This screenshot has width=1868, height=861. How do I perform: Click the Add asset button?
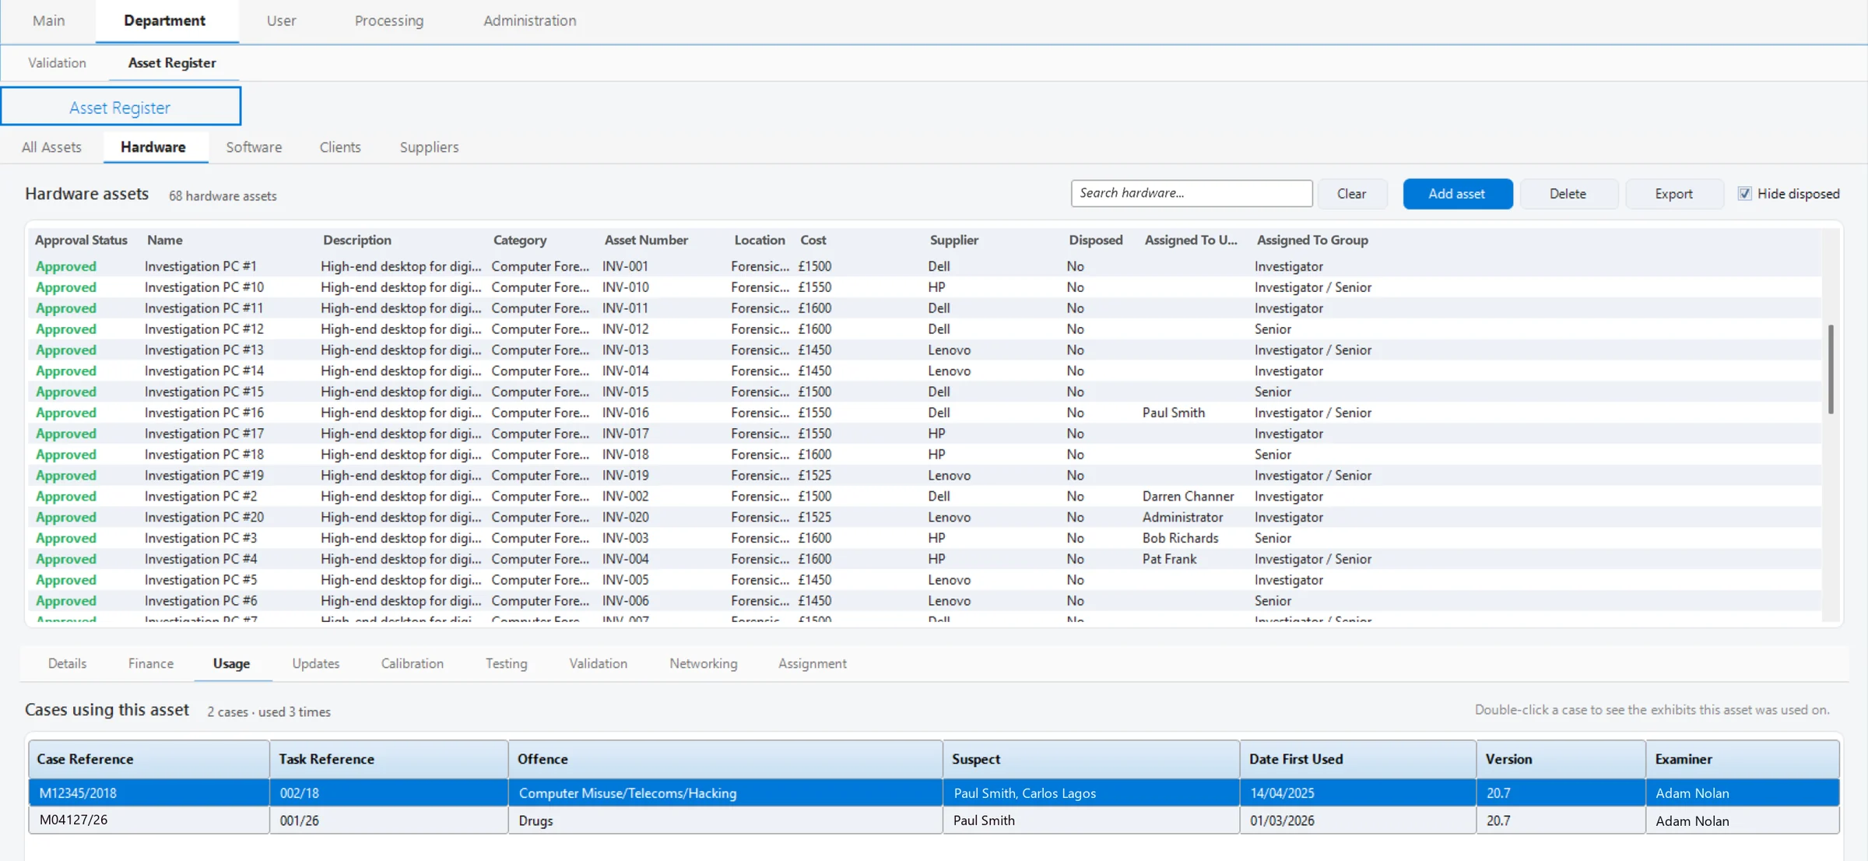[x=1457, y=194]
